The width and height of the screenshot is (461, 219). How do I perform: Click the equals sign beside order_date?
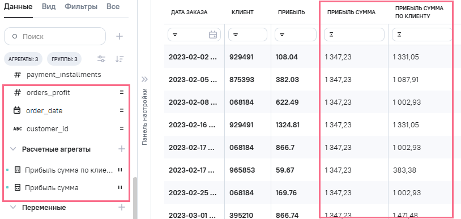[121, 111]
